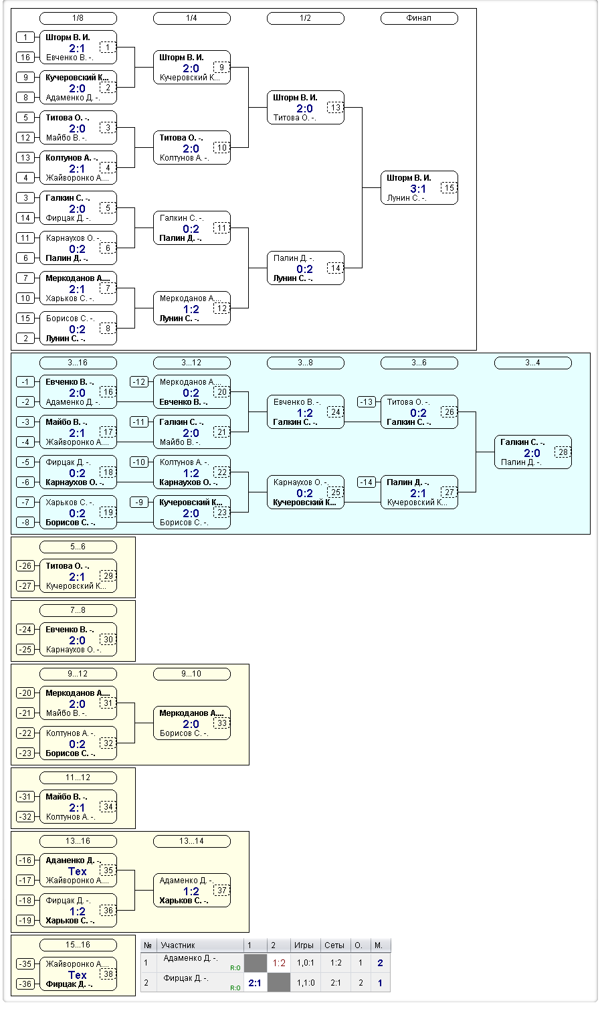Select the 3...4 bracket header
The image size is (604, 1009).
533,363
